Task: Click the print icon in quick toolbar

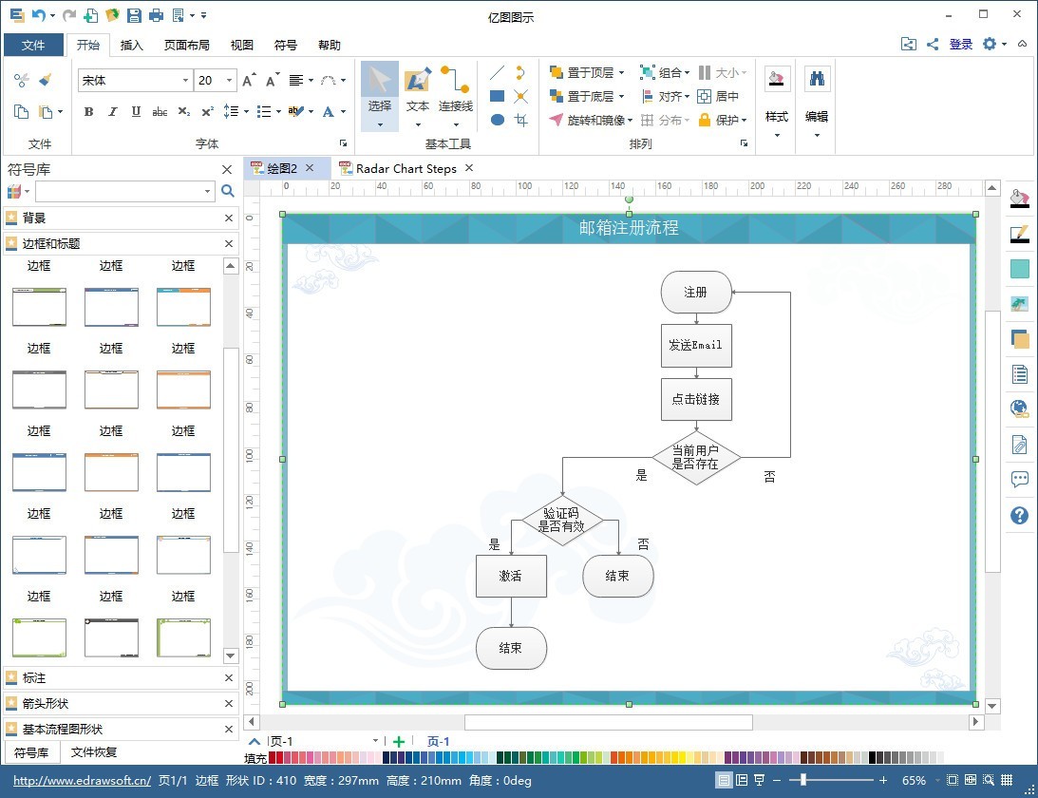Action: [x=157, y=14]
